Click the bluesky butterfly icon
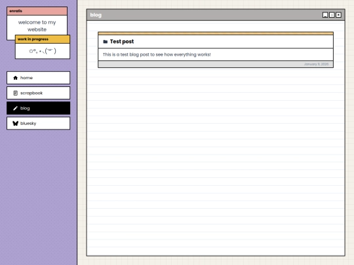 15,123
